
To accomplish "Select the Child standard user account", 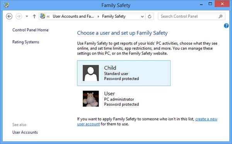I will click(124, 73).
